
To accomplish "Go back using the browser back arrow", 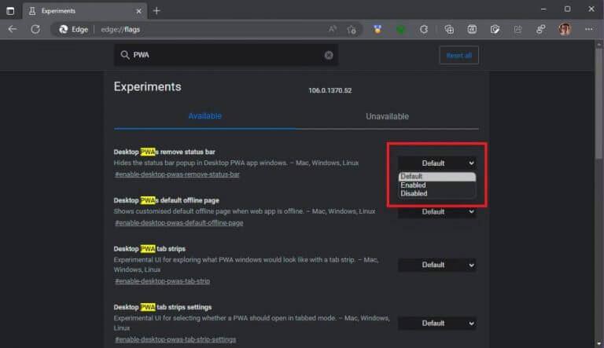I will click(x=13, y=29).
